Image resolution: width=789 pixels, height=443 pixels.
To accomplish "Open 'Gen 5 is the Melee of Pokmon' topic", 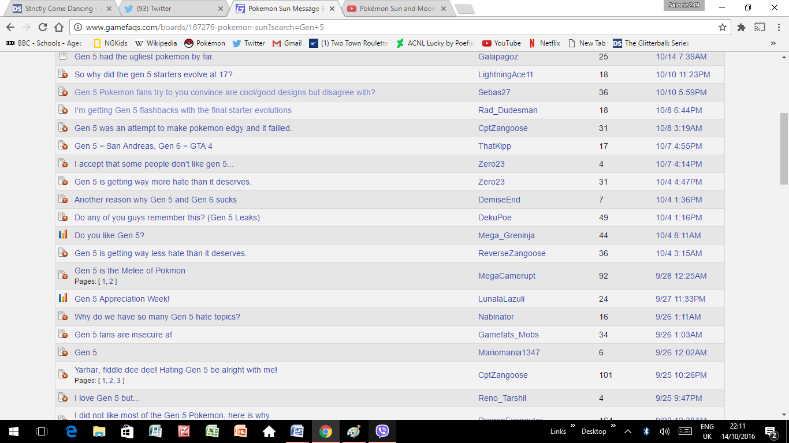I will [x=130, y=271].
